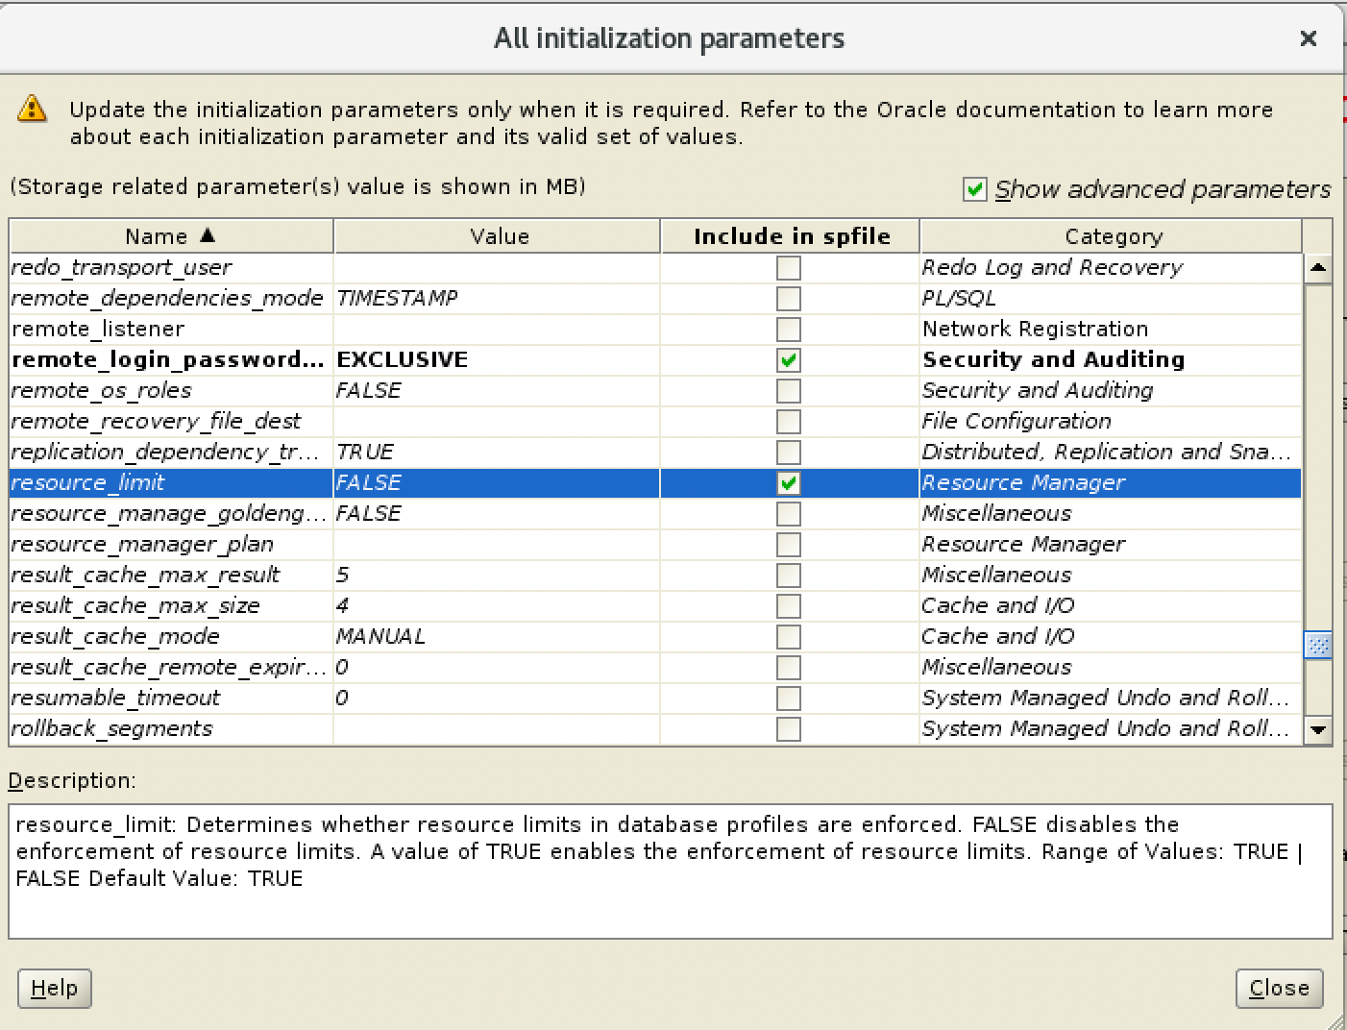
Task: Click the empty value cell for remote_listener
Action: click(497, 329)
